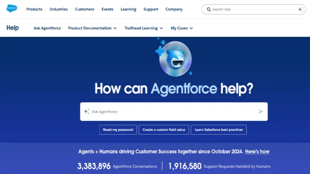310x174 pixels.
Task: Open the Customers menu
Action: click(x=84, y=9)
